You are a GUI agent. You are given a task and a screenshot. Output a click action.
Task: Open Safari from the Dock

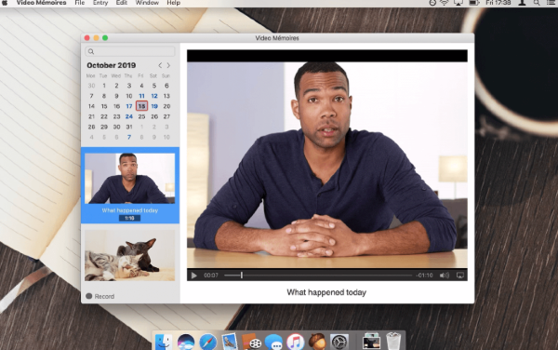tap(207, 342)
